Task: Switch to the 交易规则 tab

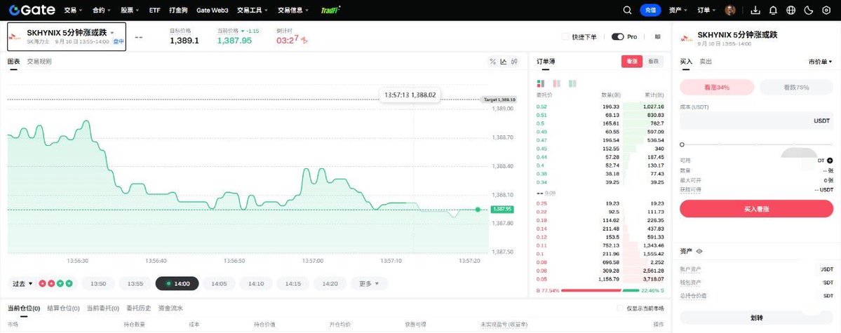Action: (39, 62)
